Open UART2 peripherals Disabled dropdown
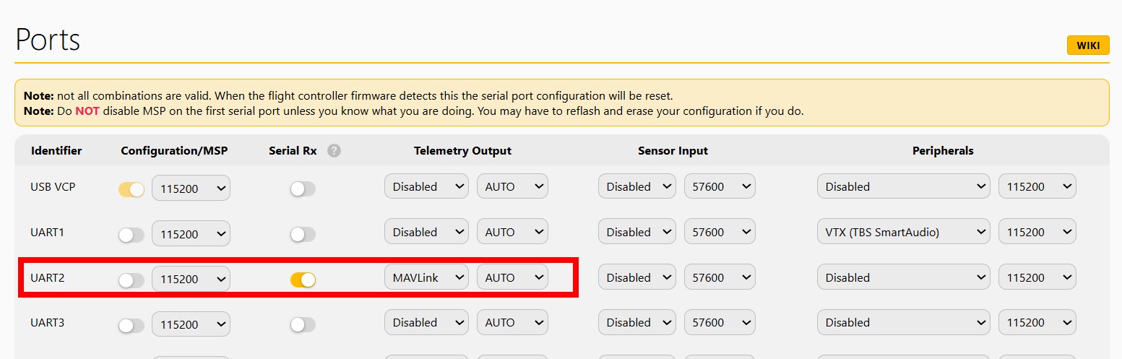 click(903, 277)
